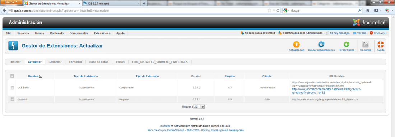This screenshot has height=137, width=395.
Task: Sort by the Nombre column header
Action: coord(33,76)
